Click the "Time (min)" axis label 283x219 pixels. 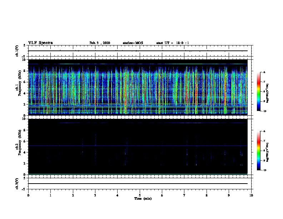click(x=143, y=199)
